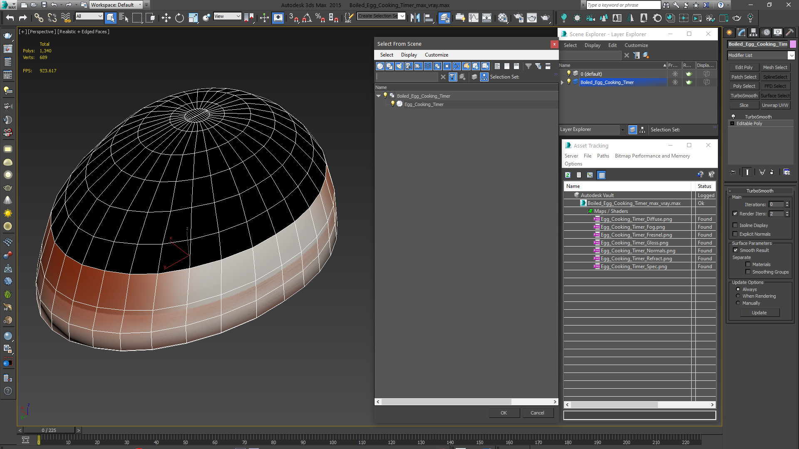Viewport: 799px width, 449px height.
Task: Click the teal lightbulb icon in right toolbar
Action: coord(564,17)
